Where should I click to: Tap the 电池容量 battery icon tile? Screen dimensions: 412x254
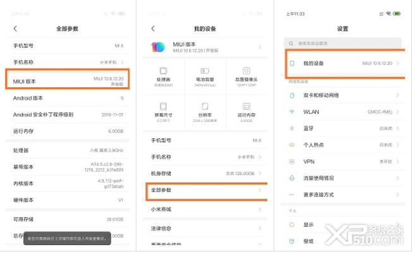click(205, 71)
